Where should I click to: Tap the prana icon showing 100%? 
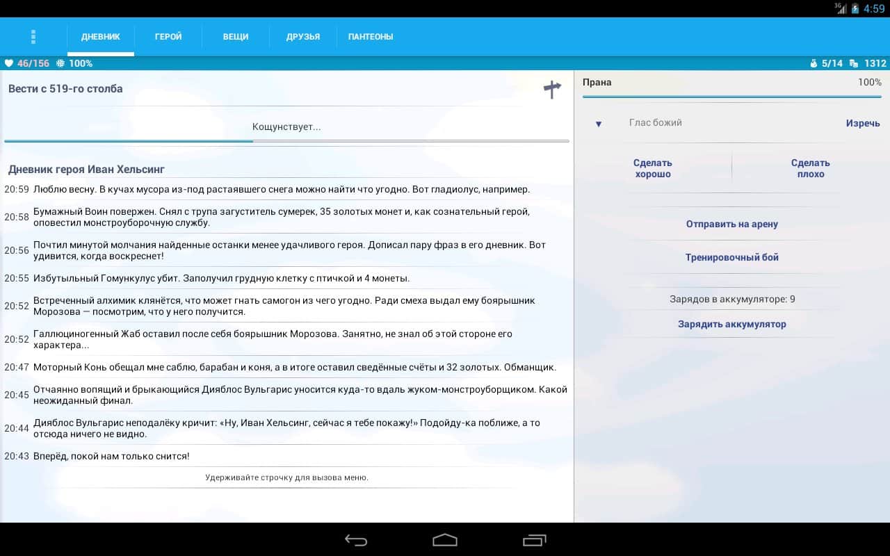click(x=60, y=63)
